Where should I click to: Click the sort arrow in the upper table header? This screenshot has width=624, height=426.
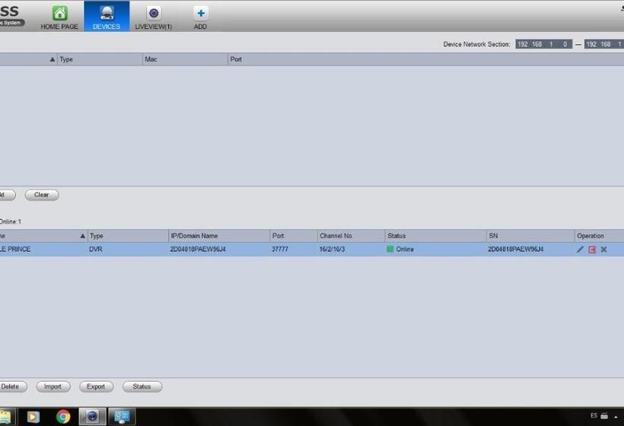tap(53, 59)
